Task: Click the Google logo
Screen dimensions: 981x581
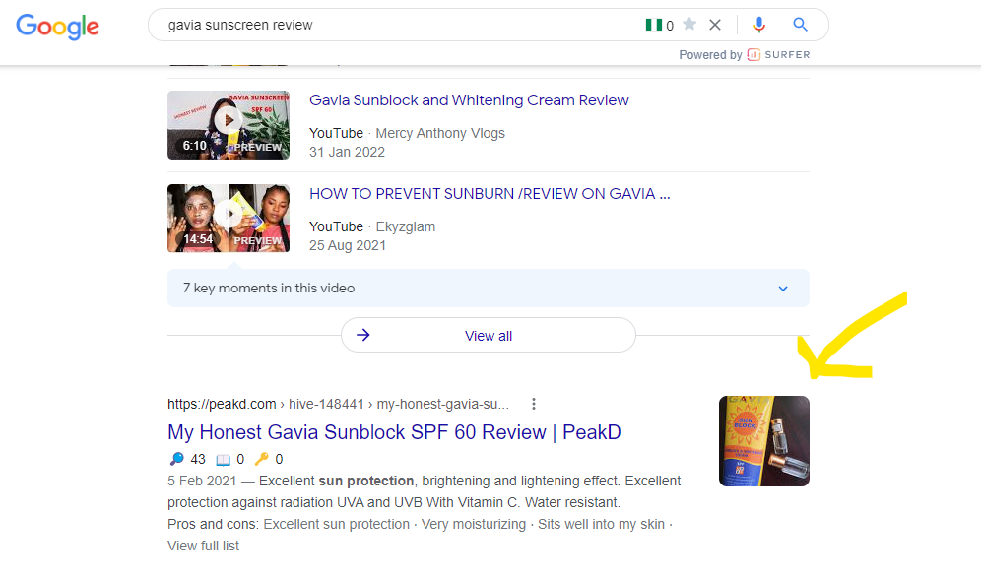Action: (x=57, y=26)
